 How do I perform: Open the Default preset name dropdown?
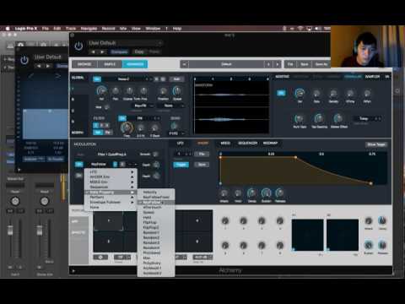click(226, 64)
